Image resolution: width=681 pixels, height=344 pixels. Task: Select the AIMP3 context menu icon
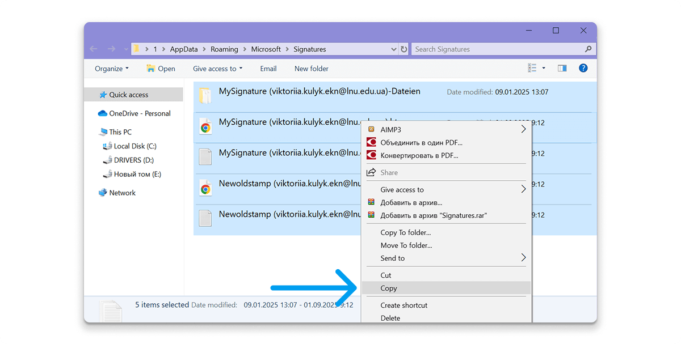click(372, 129)
